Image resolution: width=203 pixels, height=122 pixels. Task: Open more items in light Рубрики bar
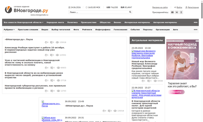coord(196,29)
